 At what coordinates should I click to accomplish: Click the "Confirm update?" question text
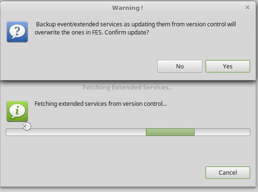tap(127, 33)
